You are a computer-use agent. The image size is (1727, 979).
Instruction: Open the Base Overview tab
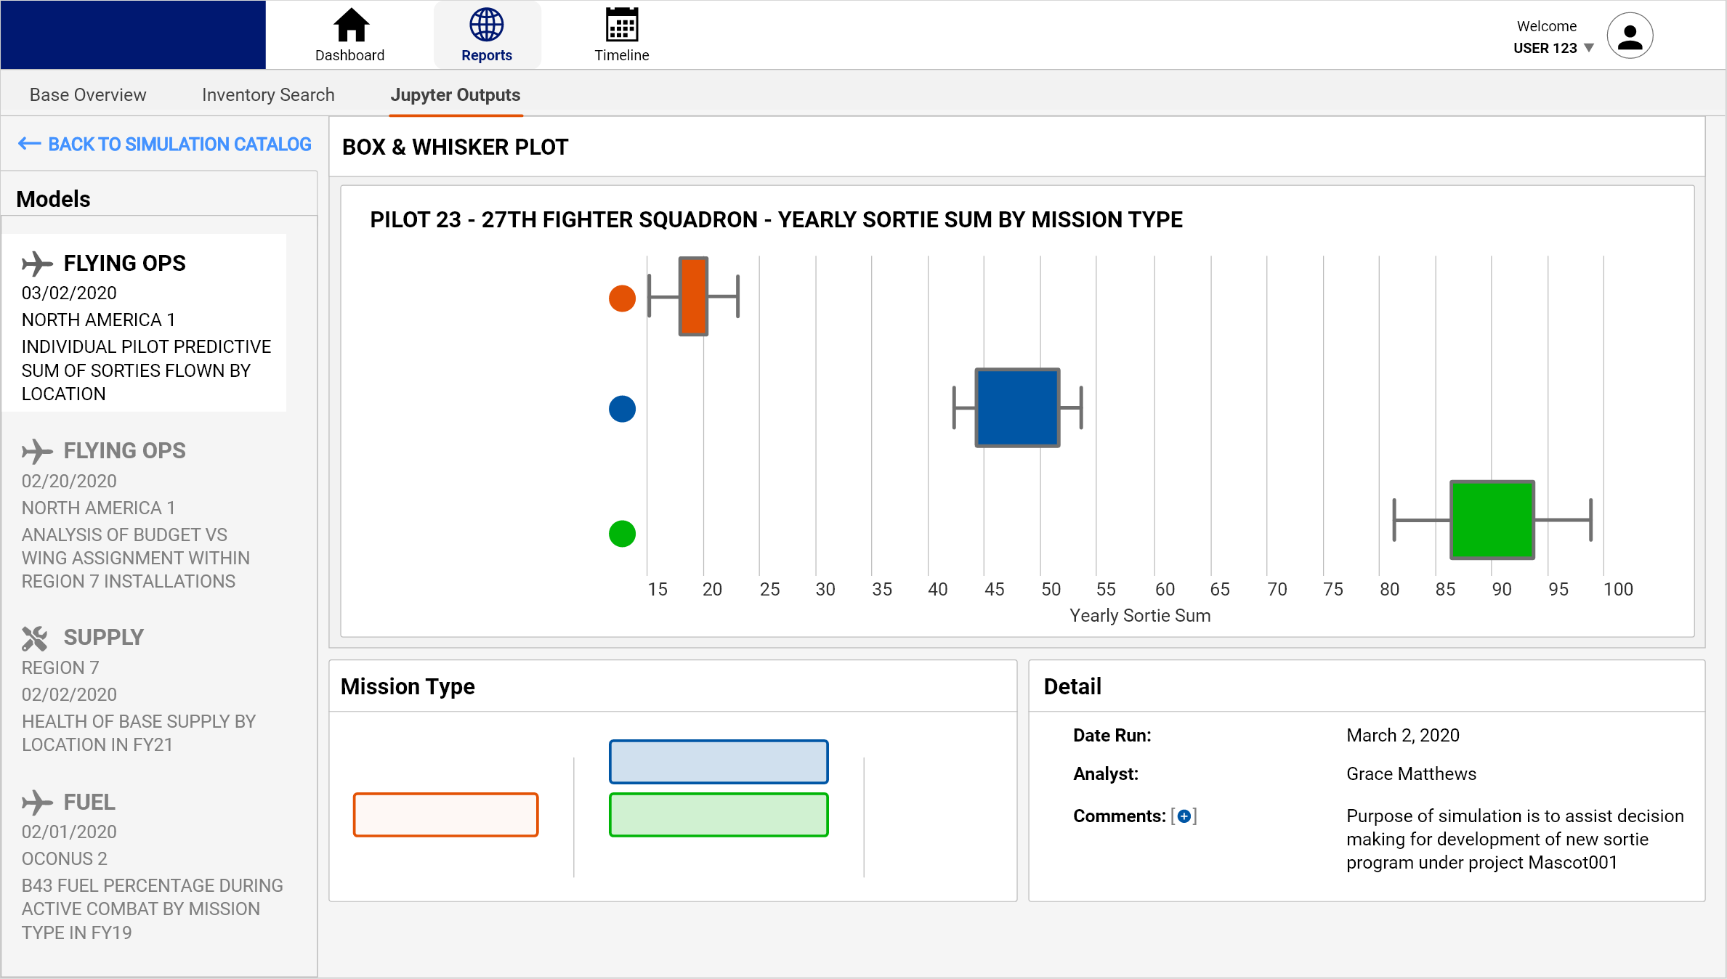coord(87,94)
